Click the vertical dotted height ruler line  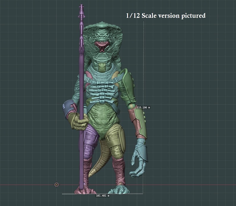pyautogui.click(x=144, y=107)
